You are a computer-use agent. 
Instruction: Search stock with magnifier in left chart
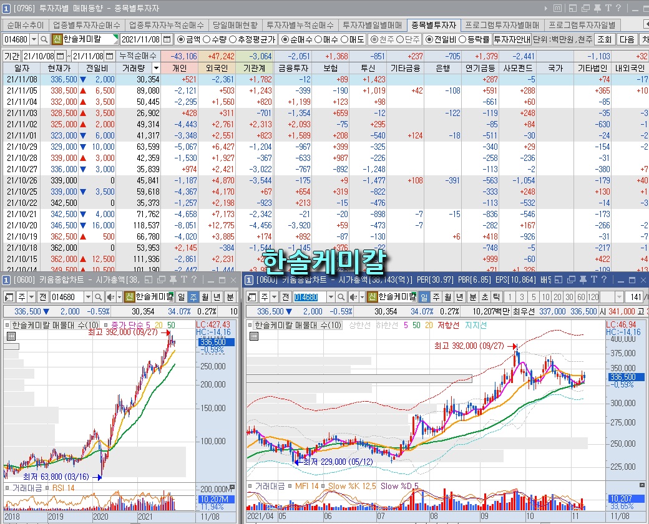pos(98,297)
